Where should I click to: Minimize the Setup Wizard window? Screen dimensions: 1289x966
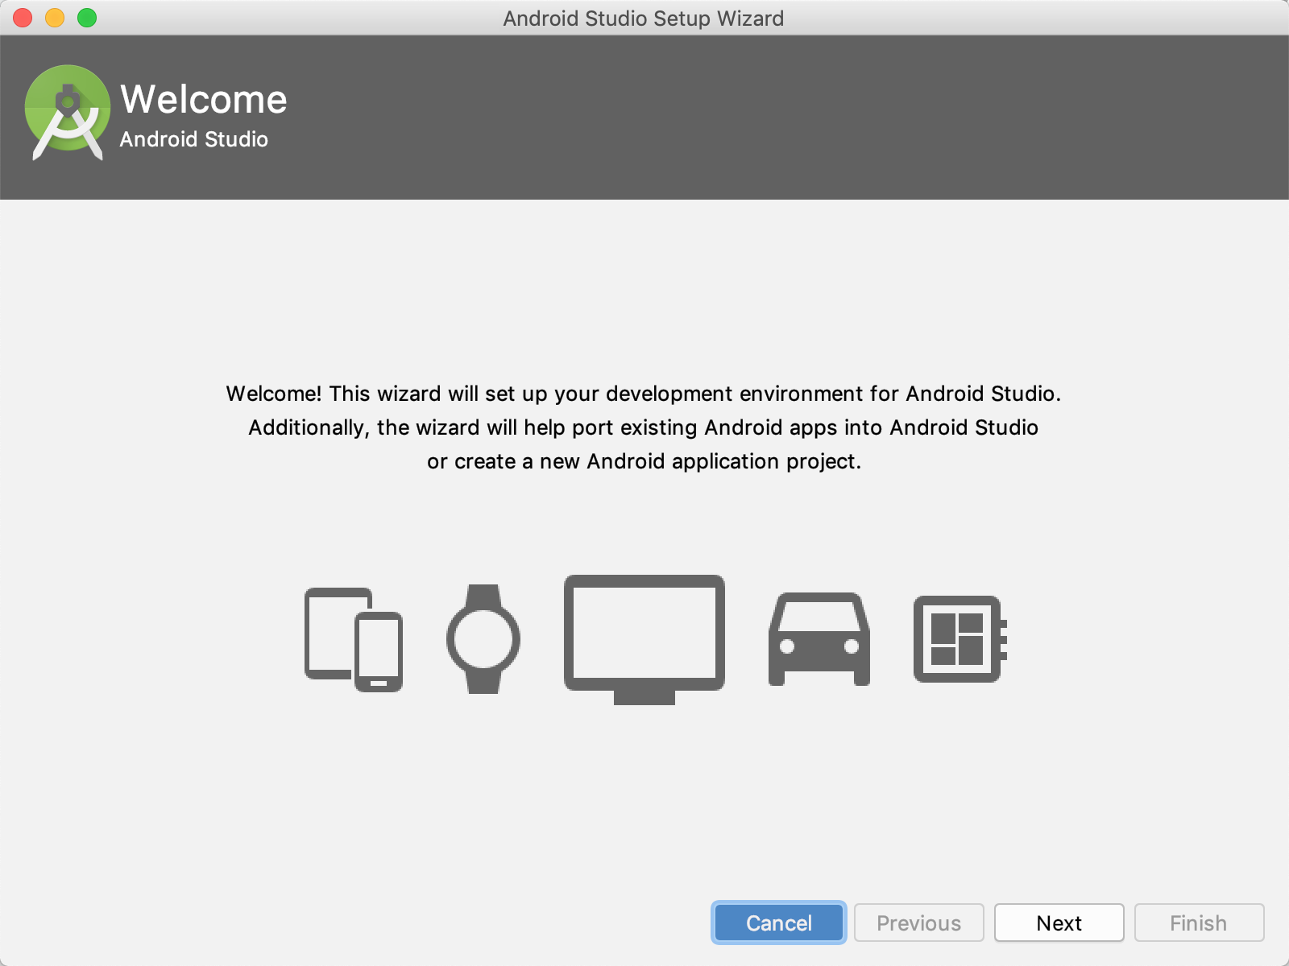pos(55,18)
